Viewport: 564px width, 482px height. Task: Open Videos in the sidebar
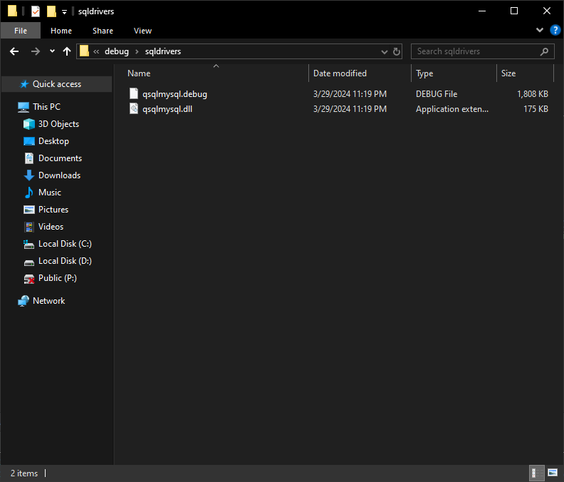click(51, 227)
